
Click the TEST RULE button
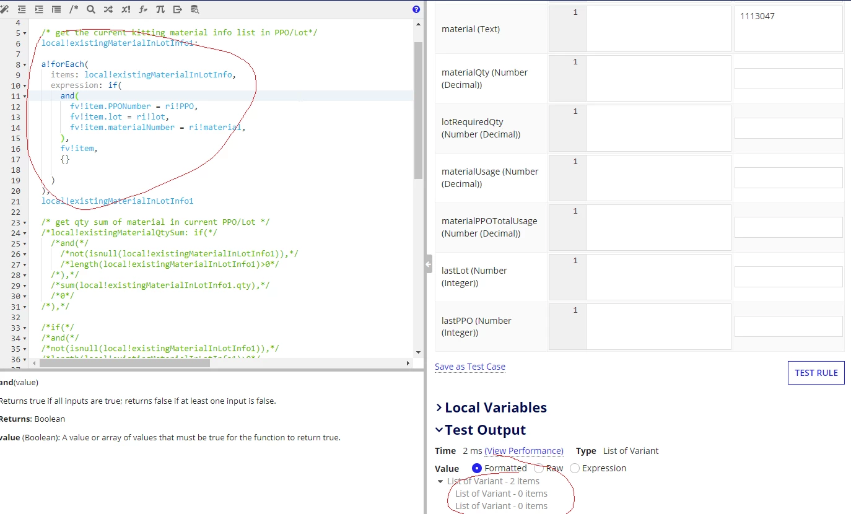[x=816, y=373]
